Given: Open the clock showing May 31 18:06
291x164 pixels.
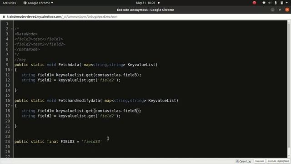Looking at the screenshot, I should point(145,3).
